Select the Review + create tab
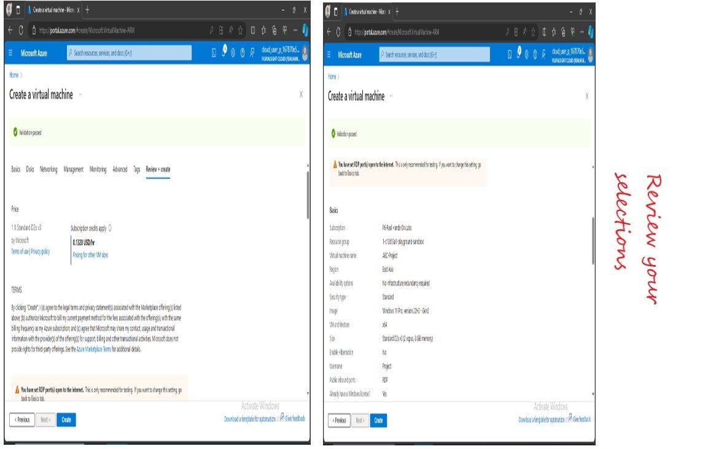708x449 pixels. (x=158, y=169)
